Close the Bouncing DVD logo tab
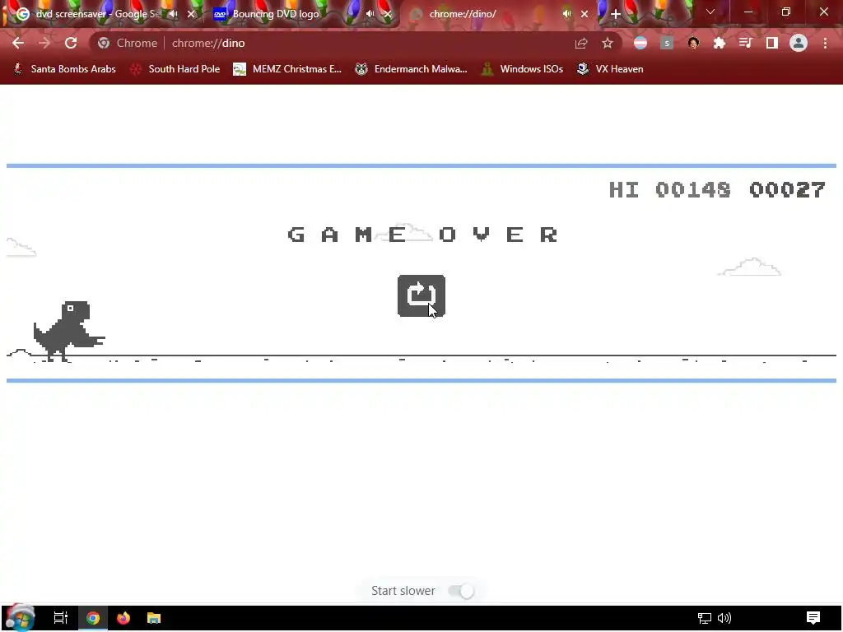The height and width of the screenshot is (632, 843). (x=388, y=14)
